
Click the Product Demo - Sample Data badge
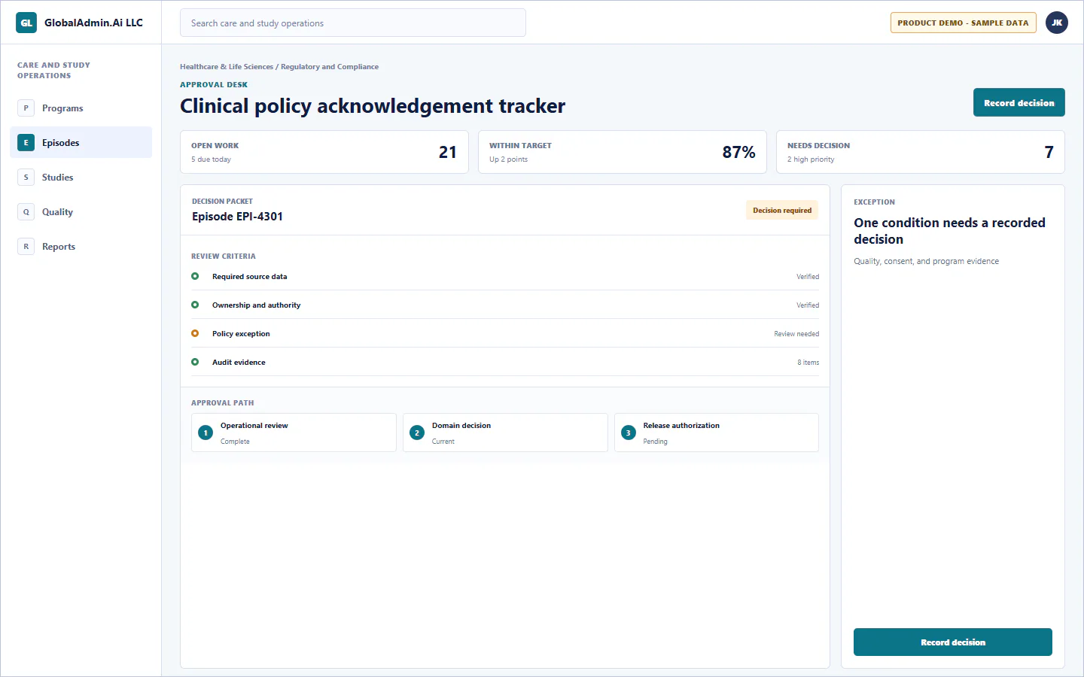click(963, 23)
